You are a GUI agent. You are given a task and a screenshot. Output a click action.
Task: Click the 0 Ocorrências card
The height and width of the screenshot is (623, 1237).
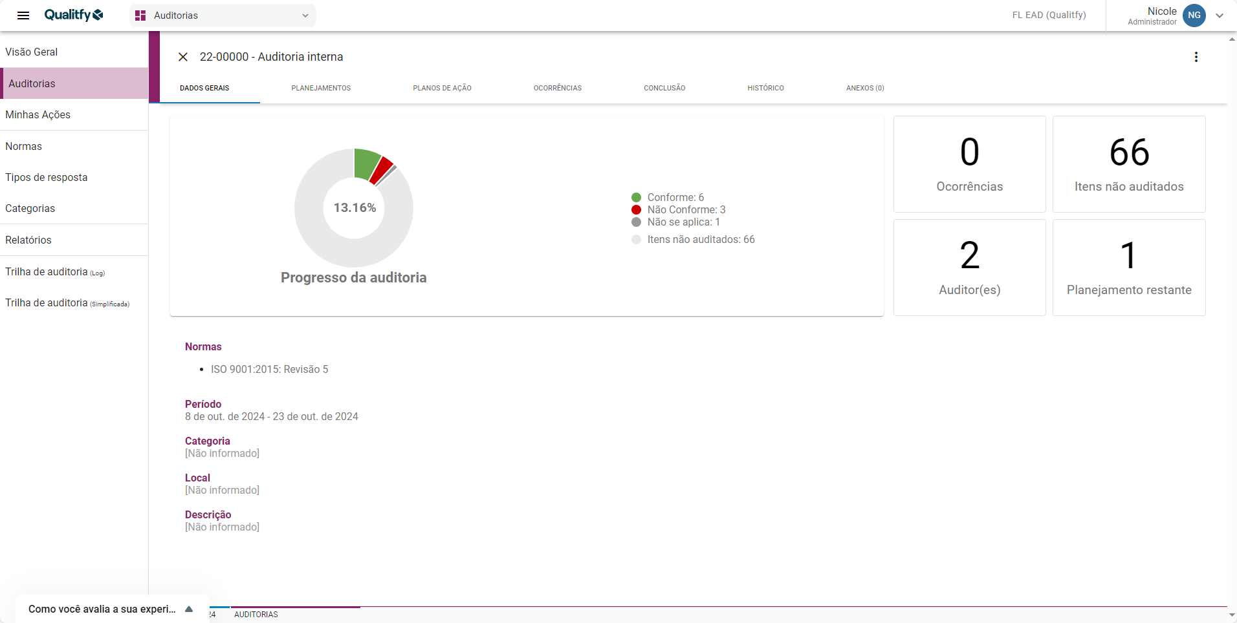(969, 164)
